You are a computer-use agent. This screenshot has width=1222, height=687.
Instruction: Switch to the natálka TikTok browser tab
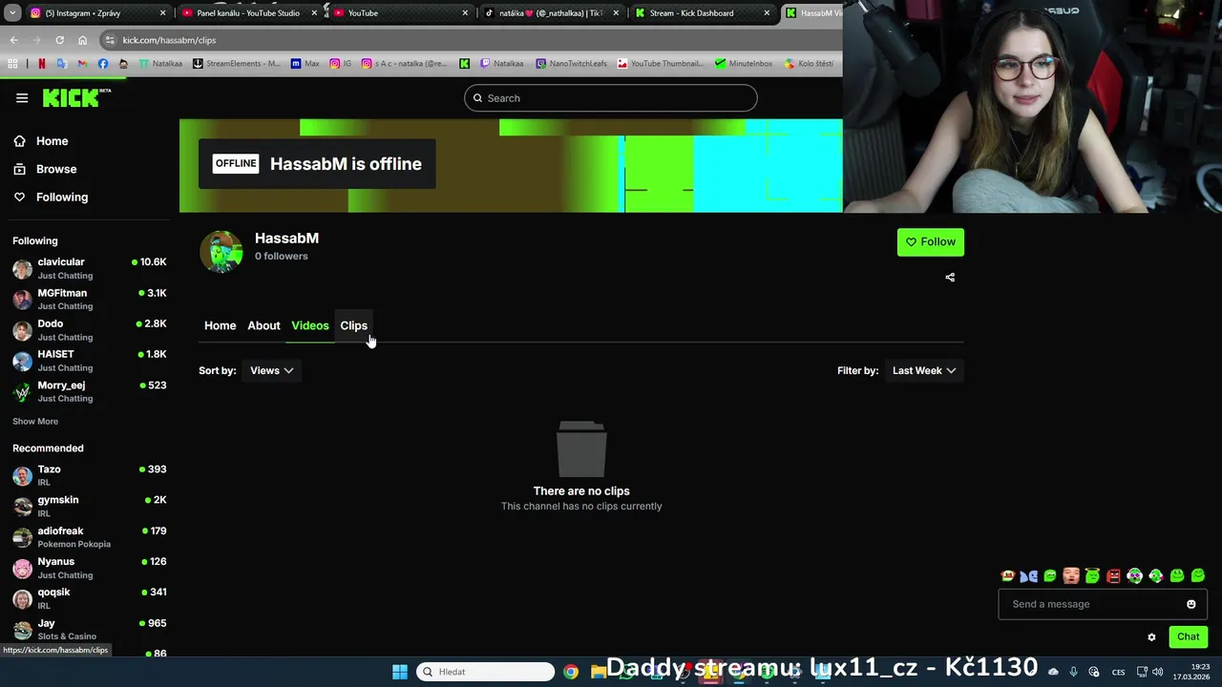point(552,13)
